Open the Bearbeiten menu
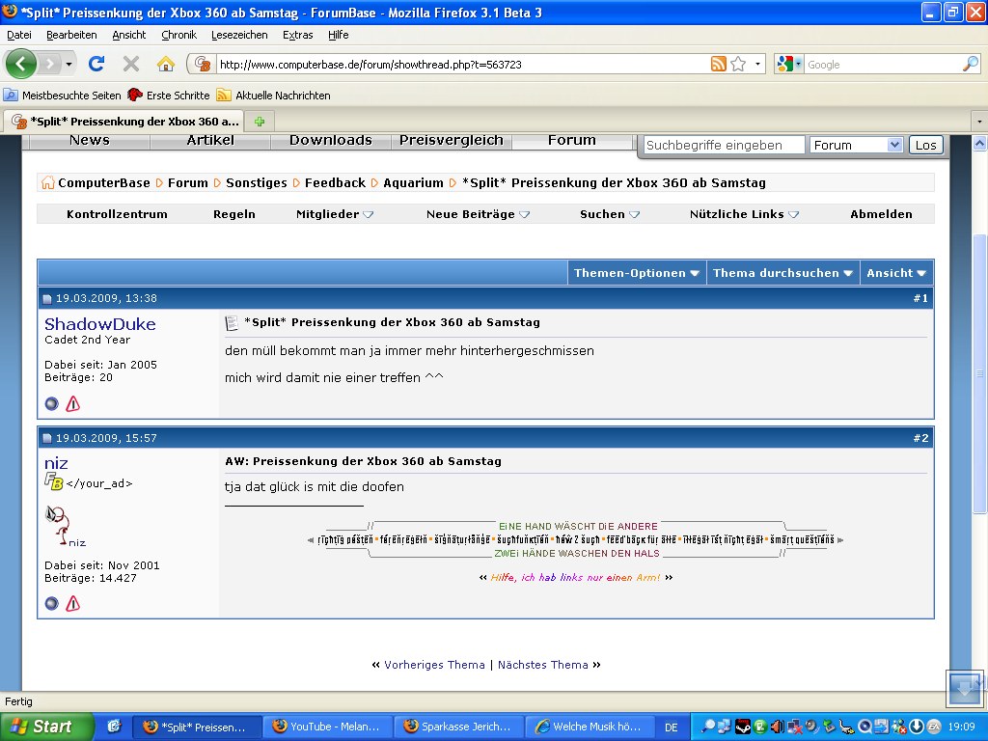This screenshot has width=988, height=741. coord(71,35)
